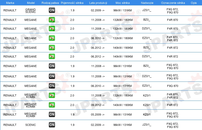This screenshot has height=130, width=202.
Task: Select F4R 870 in the 132kW BZ0_ row
Action: point(173,20)
